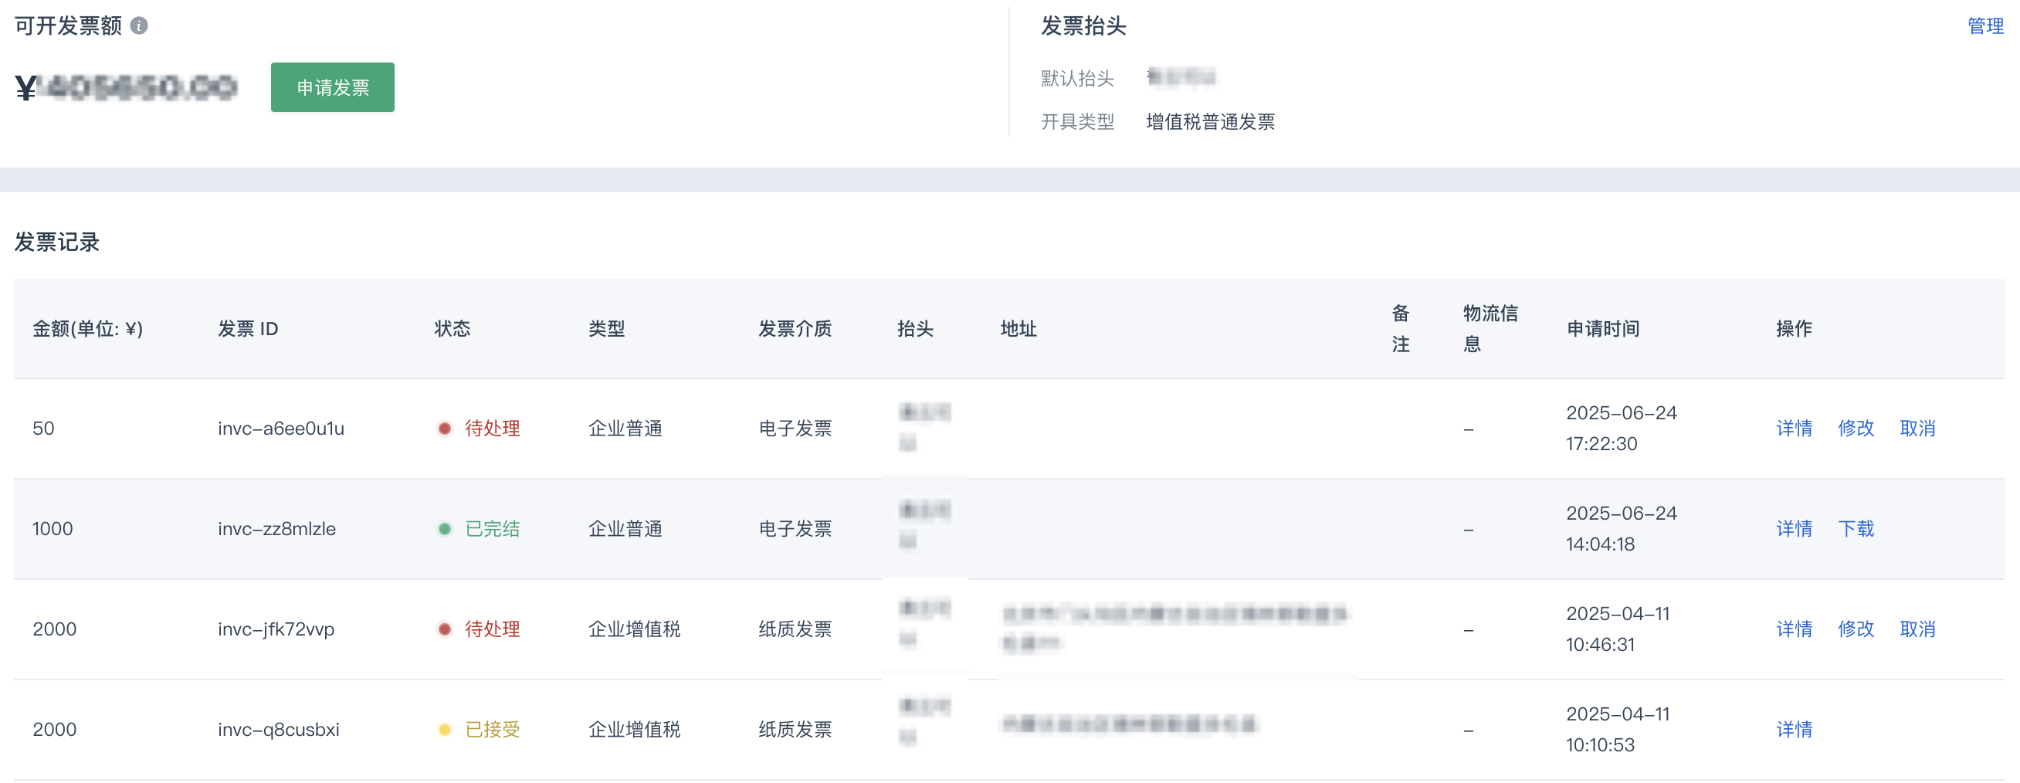Click the red 待处理 status of invc-a6ee0u1u
This screenshot has width=2020, height=783.
tap(492, 429)
